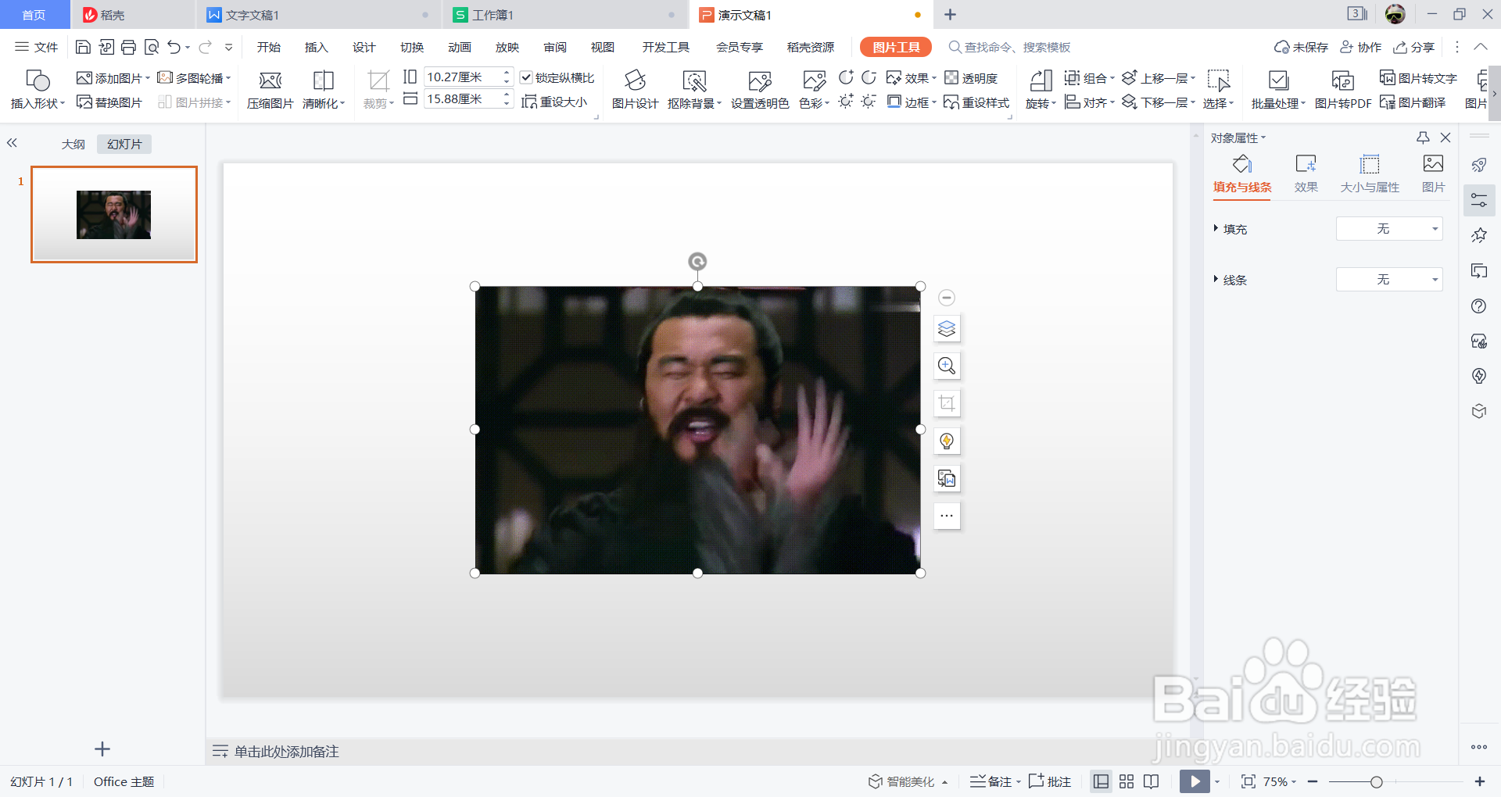Screen dimensions: 1501x797
Task: Open Add Picture (添加图片) dropdown
Action: click(x=113, y=78)
